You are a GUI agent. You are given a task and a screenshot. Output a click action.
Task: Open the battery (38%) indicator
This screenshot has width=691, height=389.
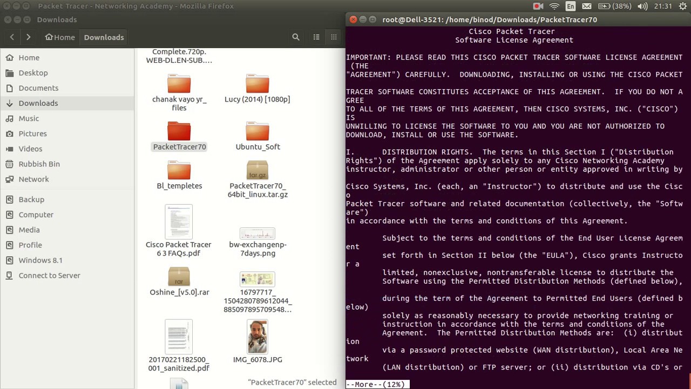point(614,6)
